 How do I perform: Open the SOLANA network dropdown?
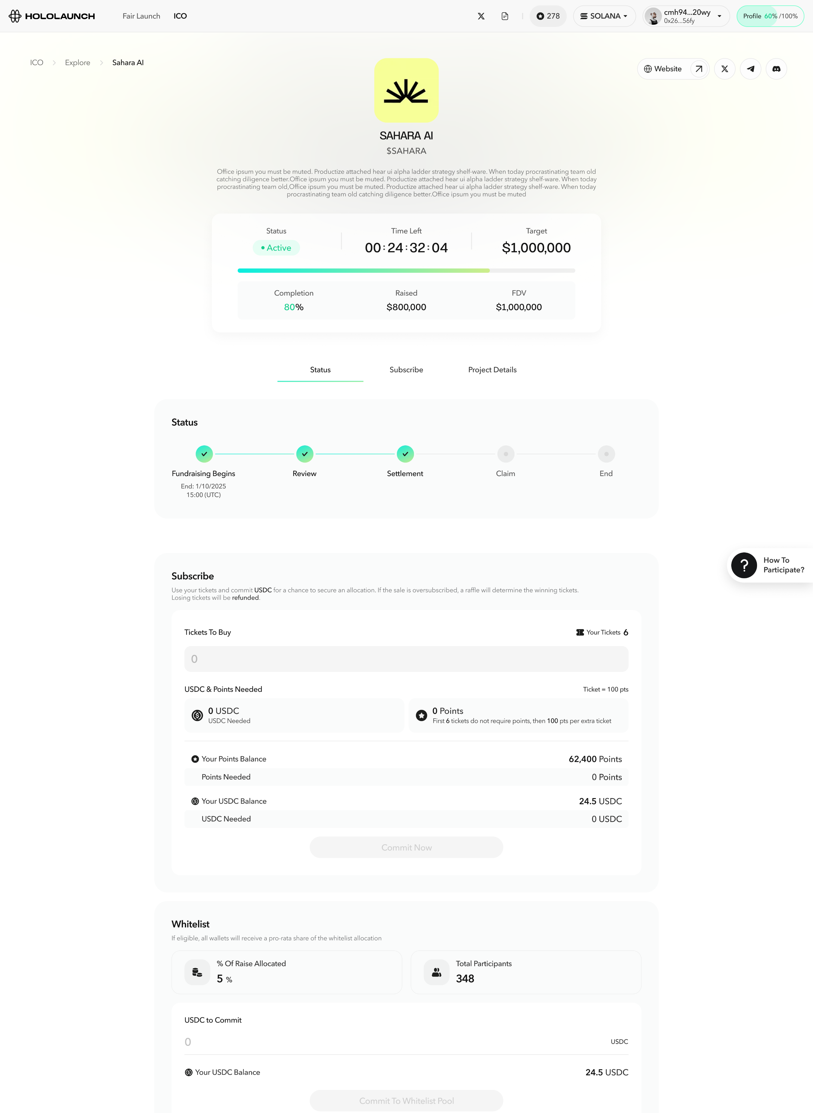point(604,16)
